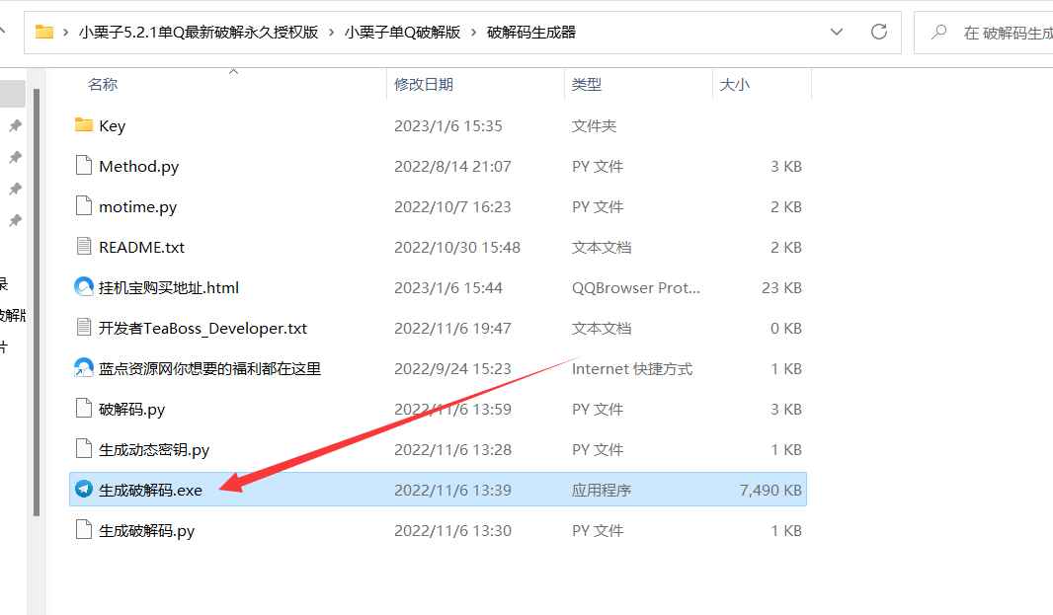Select 开发者TeaBoss_Developer.txt file name
This screenshot has width=1053, height=615.
pos(202,329)
